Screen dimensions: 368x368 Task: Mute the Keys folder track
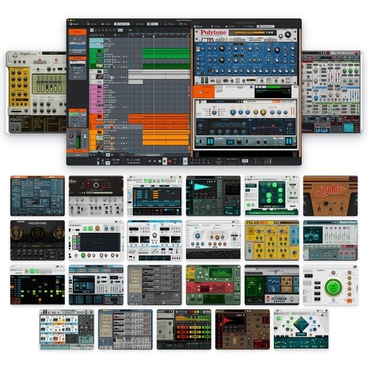click(105, 72)
